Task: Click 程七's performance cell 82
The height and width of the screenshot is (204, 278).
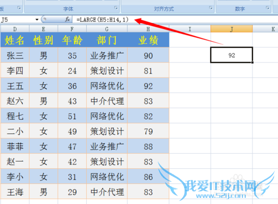Action: tap(148, 116)
